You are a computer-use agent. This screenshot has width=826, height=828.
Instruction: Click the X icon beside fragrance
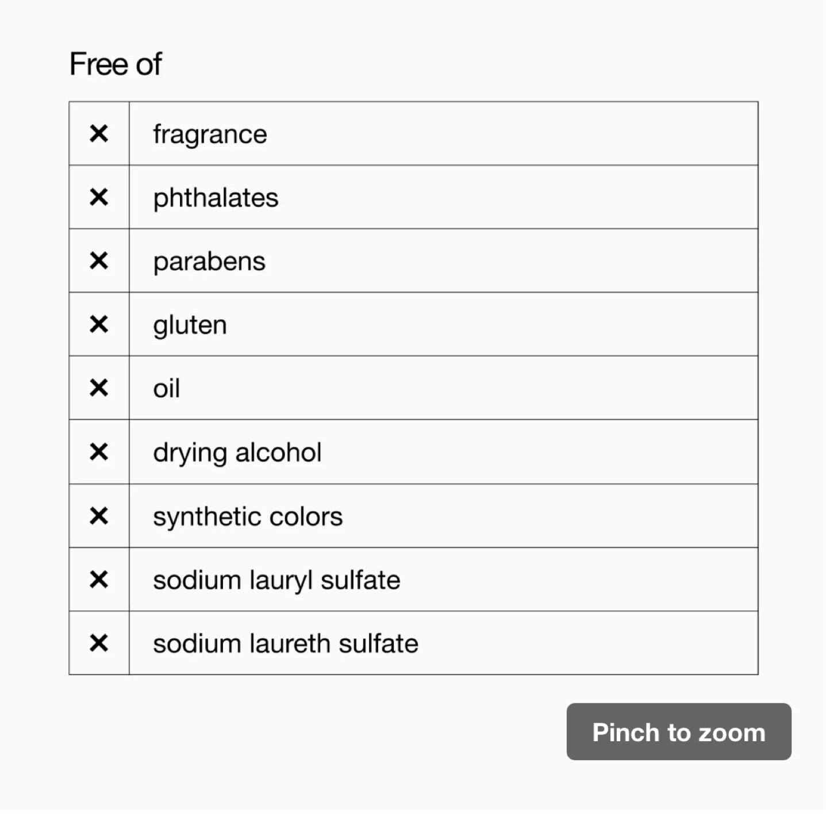point(99,133)
